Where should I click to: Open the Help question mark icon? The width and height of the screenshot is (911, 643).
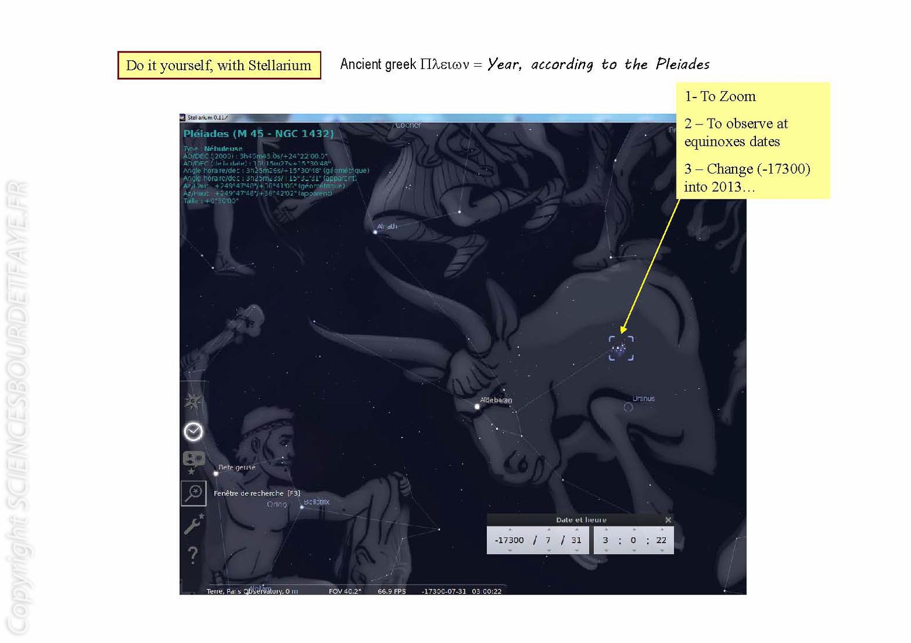[193, 555]
